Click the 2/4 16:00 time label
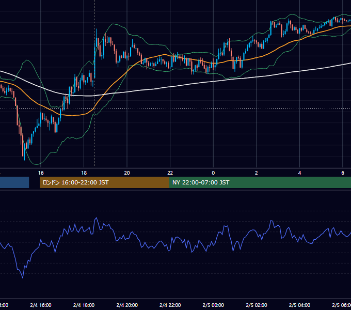351x310 pixels. point(40,305)
